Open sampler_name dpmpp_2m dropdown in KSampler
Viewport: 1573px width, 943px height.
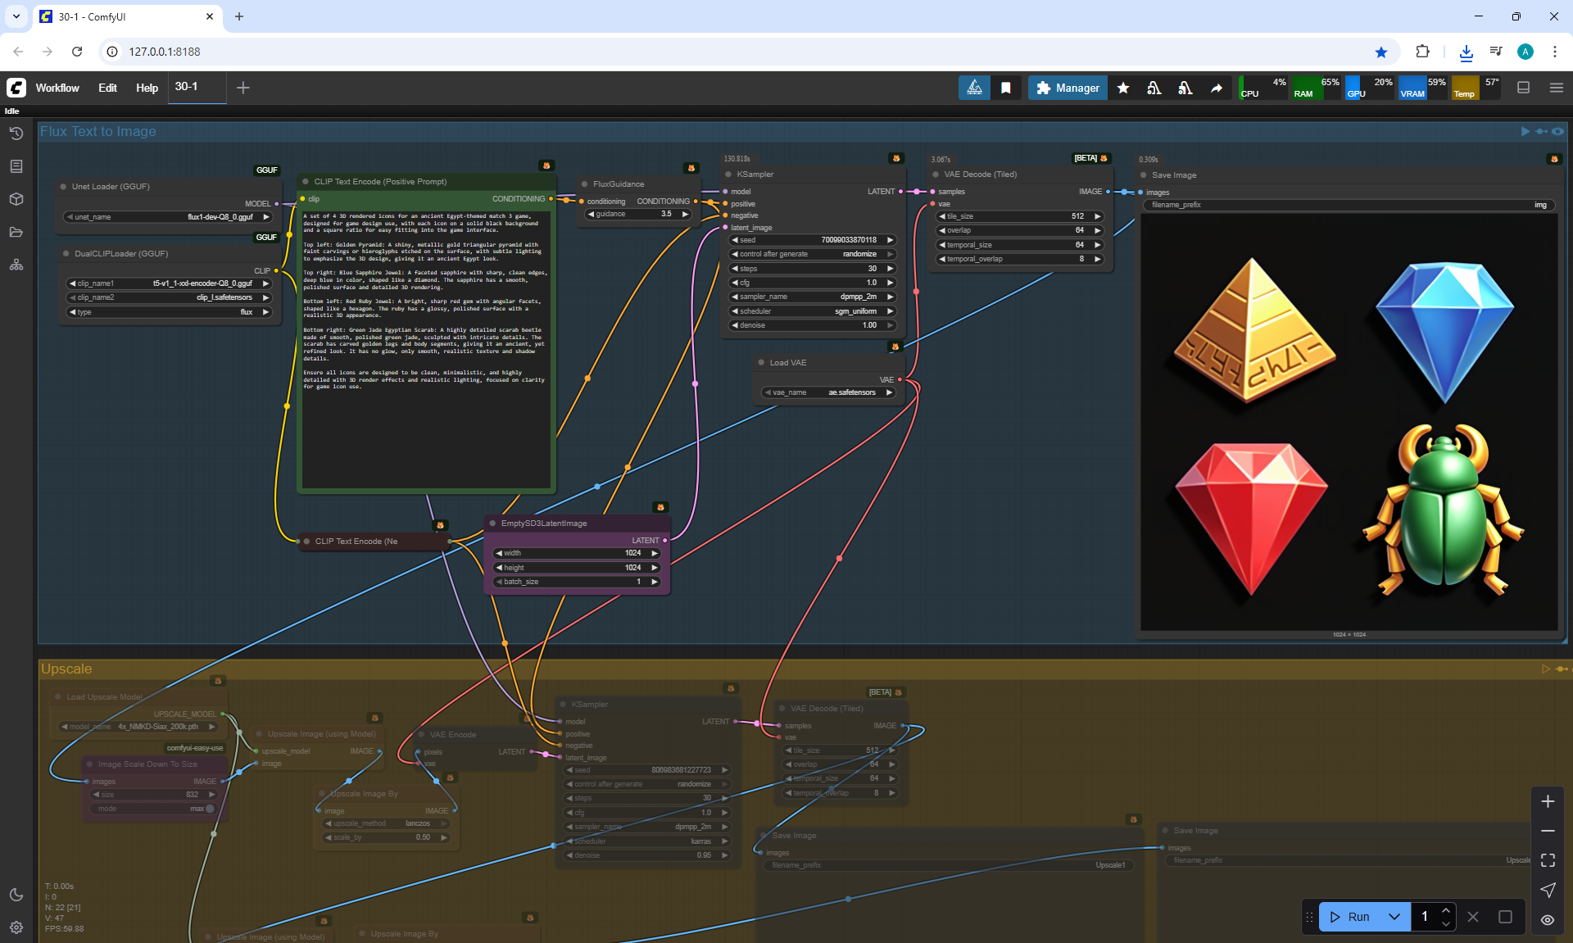811,297
